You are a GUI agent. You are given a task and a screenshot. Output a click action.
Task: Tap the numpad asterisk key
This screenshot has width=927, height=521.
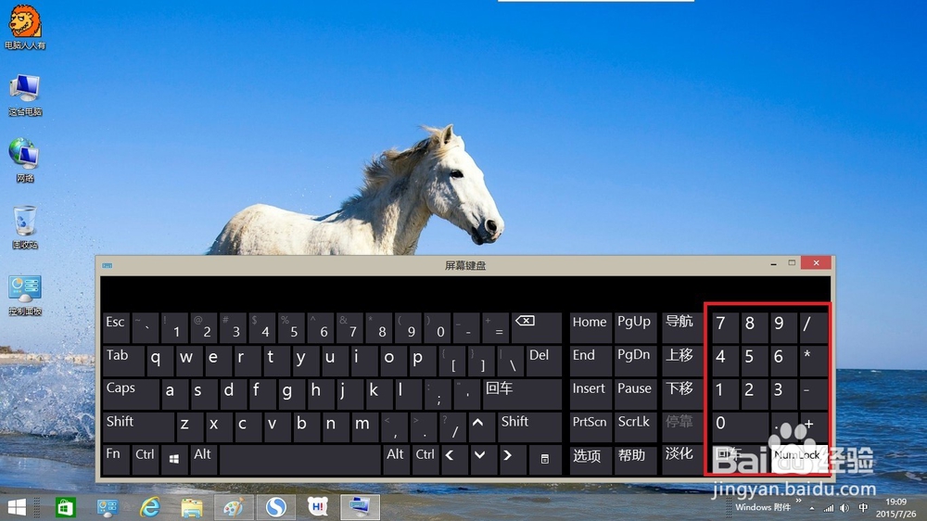pyautogui.click(x=813, y=361)
